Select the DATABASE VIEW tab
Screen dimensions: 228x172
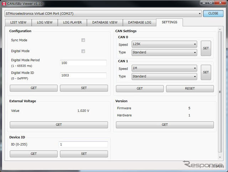click(105, 22)
